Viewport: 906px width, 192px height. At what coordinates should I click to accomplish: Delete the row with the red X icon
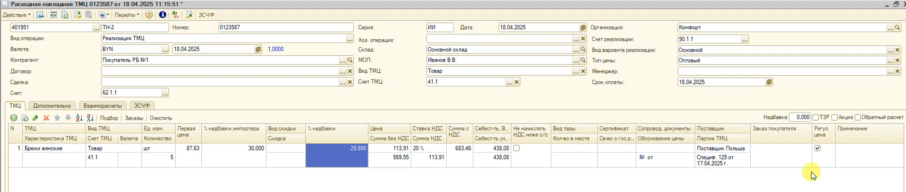[x=46, y=118]
